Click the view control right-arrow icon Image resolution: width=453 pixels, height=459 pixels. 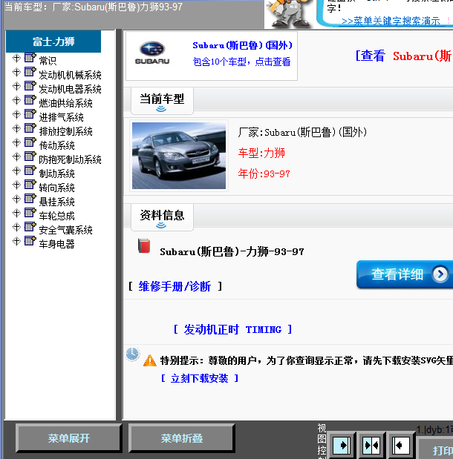pyautogui.click(x=342, y=445)
